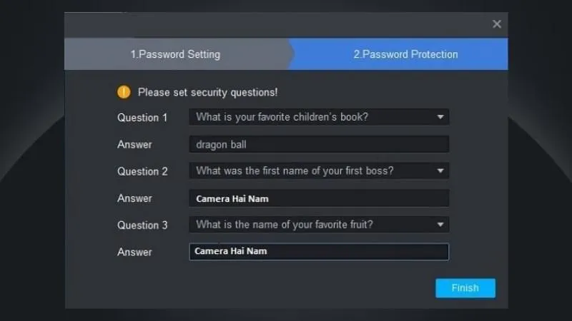Select the 2.Password Protection step tab
Screen dimensions: 572x321
(405, 54)
